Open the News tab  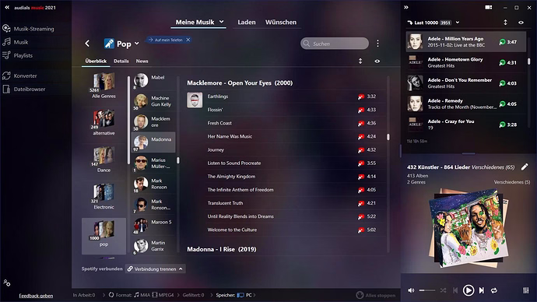coord(142,61)
